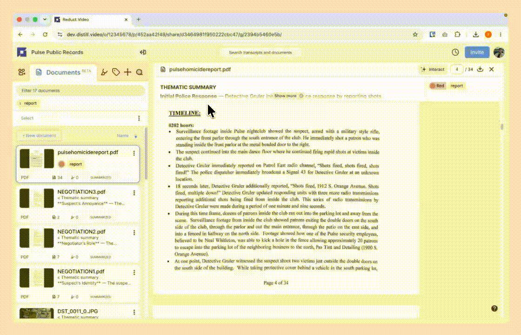This screenshot has height=335, width=521.
Task: Open the pulsehomicidereport.pdf thumbnail
Action: (37, 159)
